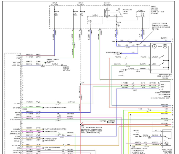
Task: Select the VBATT terminal in RFR module
Action: point(163,84)
